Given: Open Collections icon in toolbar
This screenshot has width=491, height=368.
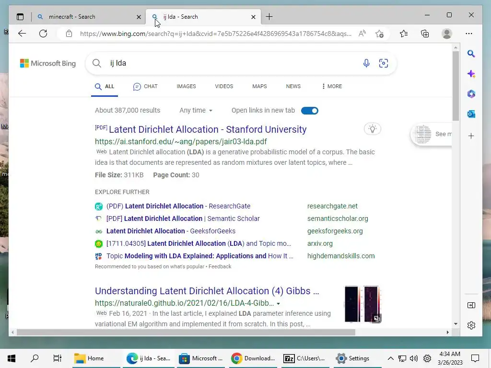Looking at the screenshot, I should [425, 34].
